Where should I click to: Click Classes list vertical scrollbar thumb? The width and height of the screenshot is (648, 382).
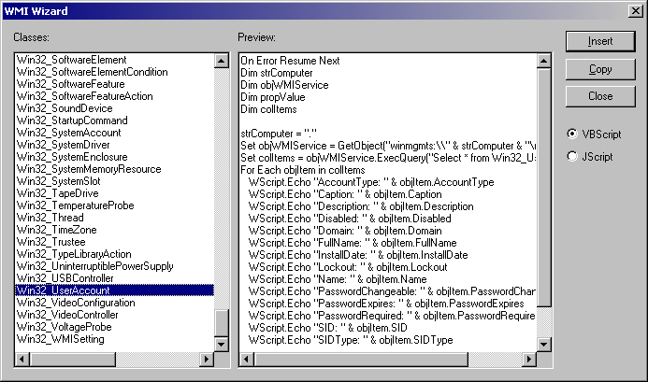[x=222, y=323]
